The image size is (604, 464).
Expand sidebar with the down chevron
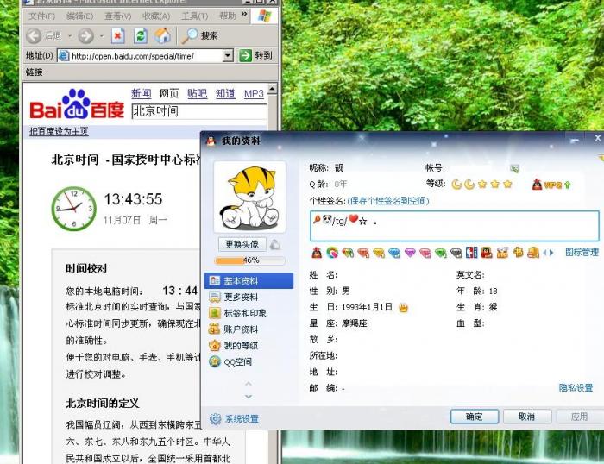pos(249,396)
